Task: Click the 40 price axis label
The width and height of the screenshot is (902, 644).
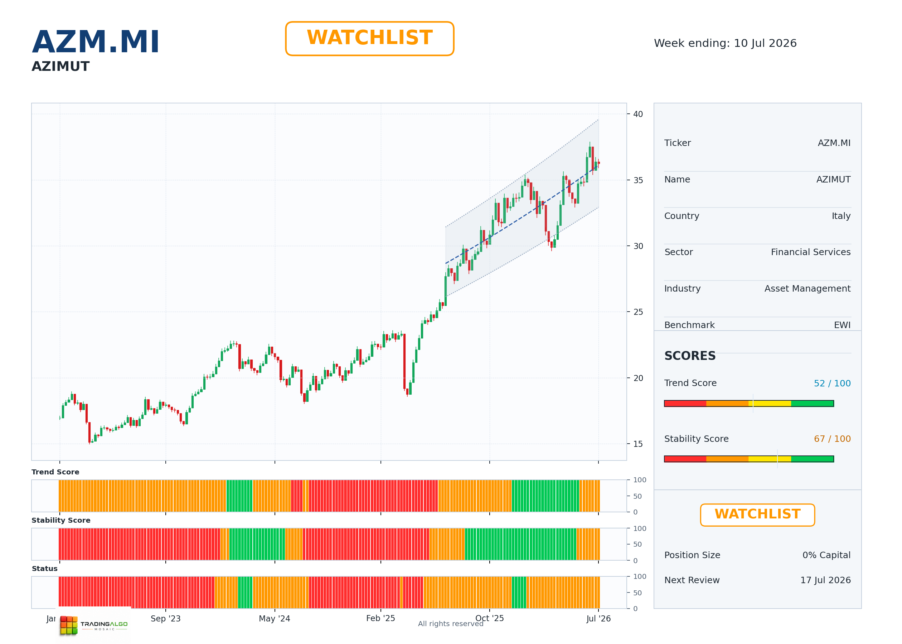Action: coord(638,114)
